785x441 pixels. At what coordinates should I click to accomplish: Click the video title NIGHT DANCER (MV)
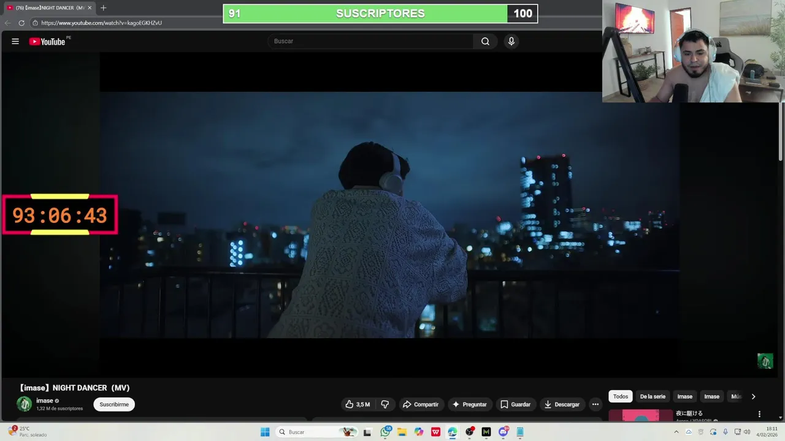point(74,388)
